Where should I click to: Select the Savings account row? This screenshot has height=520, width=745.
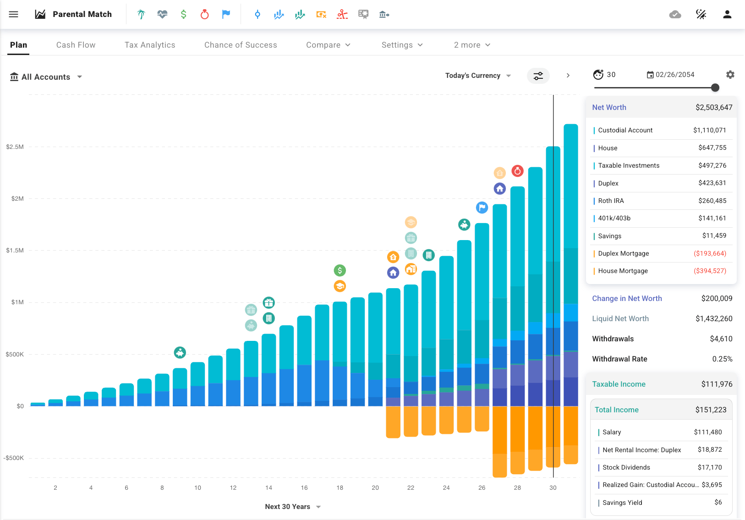[x=662, y=236]
